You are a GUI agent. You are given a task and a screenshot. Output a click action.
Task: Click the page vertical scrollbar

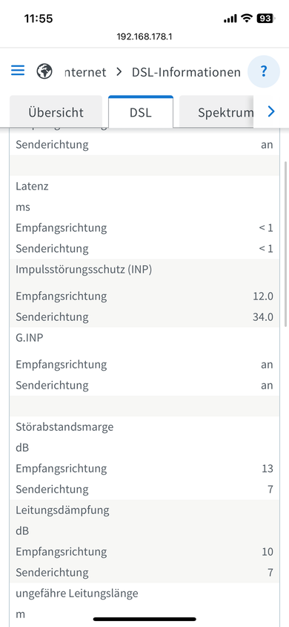click(x=285, y=244)
